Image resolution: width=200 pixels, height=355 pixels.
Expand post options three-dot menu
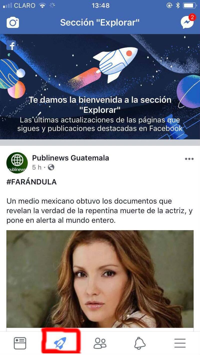click(189, 159)
